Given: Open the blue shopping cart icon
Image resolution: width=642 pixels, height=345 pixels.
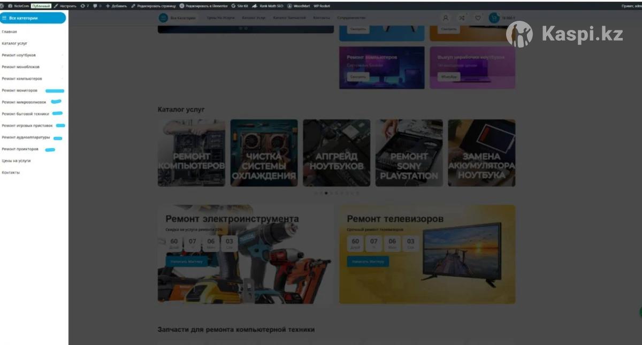Looking at the screenshot, I should click(494, 18).
